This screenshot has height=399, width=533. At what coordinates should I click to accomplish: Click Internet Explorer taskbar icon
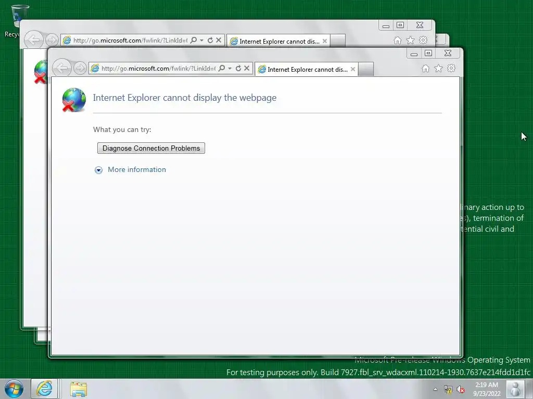pos(45,389)
